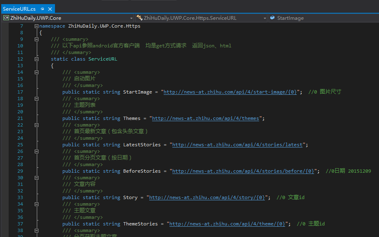379x237 pixels.
Task: Open the stories/before API URL link
Action: pos(243,171)
